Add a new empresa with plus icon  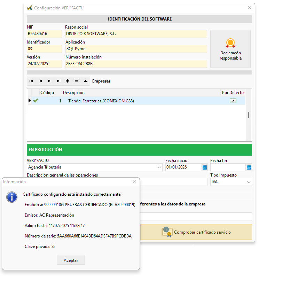point(68,81)
